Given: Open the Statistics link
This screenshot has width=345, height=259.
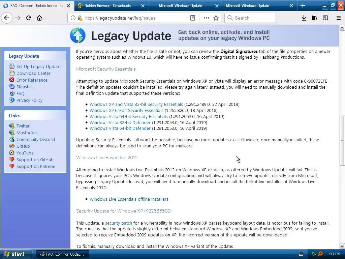Looking at the screenshot, I should (x=25, y=87).
